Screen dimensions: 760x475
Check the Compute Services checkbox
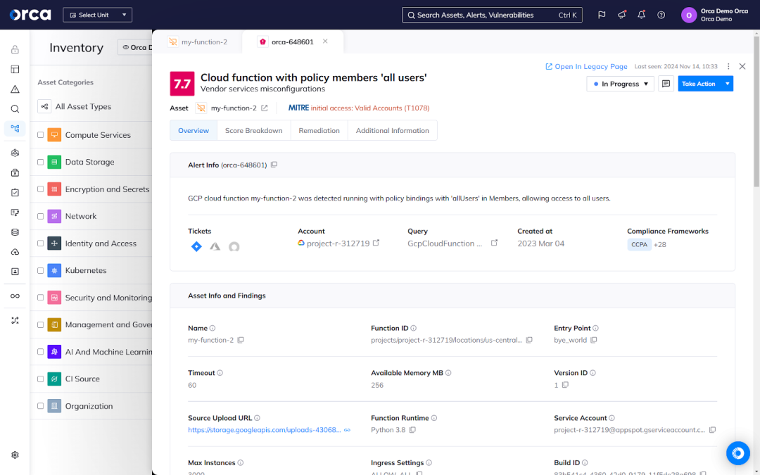click(41, 135)
